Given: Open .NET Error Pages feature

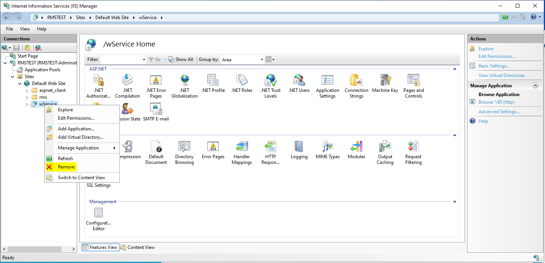Looking at the screenshot, I should point(156,86).
